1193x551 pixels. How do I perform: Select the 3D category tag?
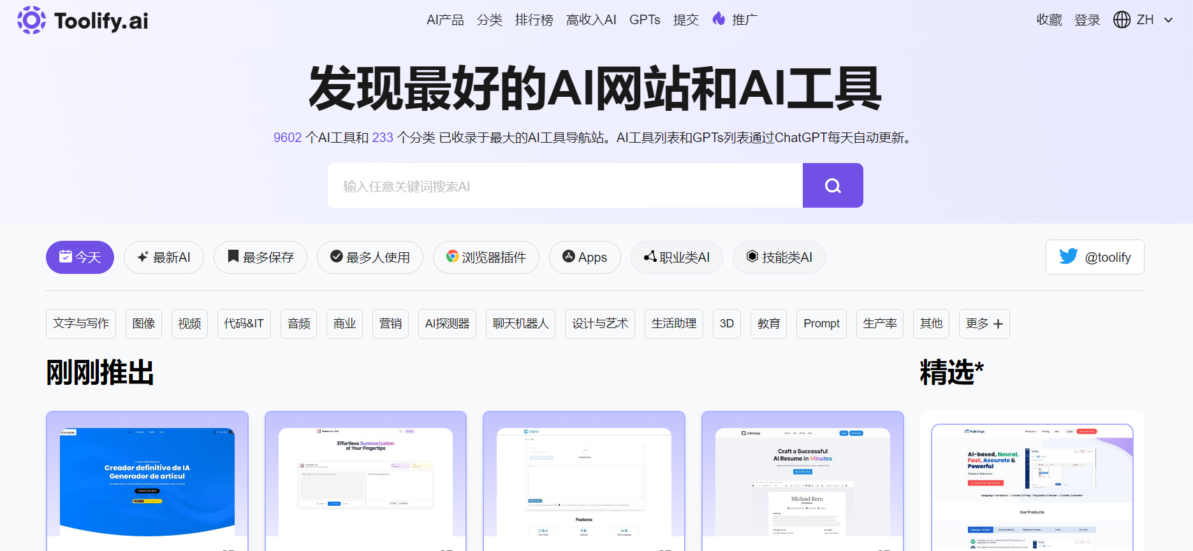point(727,324)
